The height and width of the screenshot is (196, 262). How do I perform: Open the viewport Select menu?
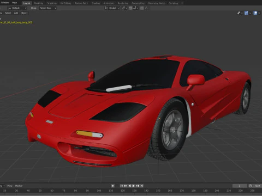8,13
